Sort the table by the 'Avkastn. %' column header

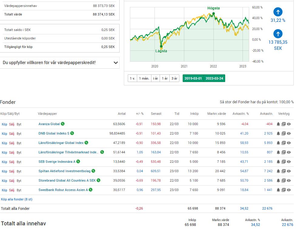click(240, 114)
